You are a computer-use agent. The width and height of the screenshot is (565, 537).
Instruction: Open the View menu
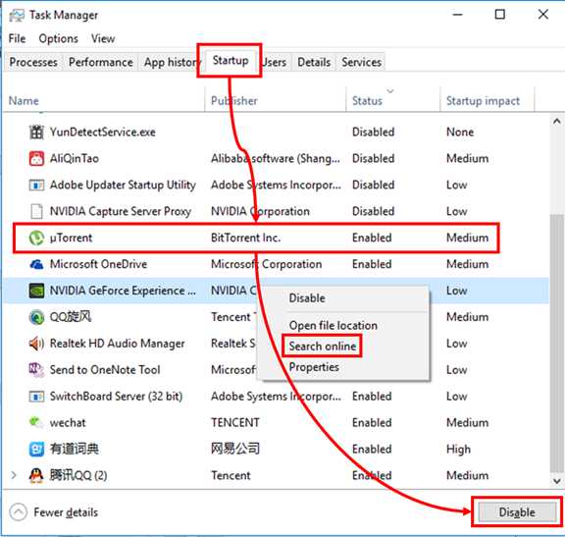click(x=103, y=38)
